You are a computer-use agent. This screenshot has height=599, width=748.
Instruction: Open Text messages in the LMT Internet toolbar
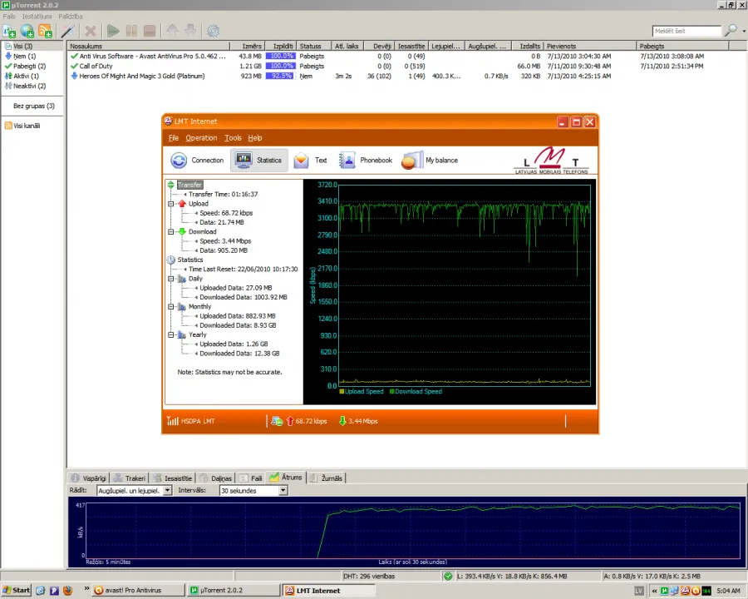[310, 161]
